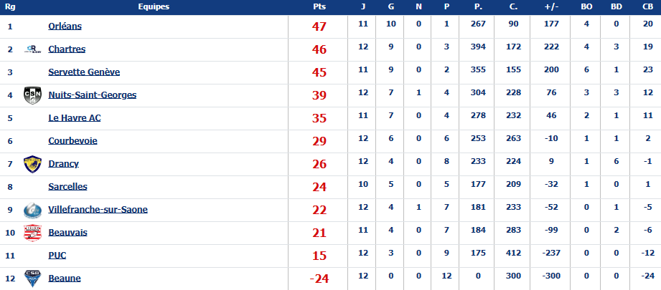
Task: Open the Courbevoie team link
Action: click(x=72, y=141)
